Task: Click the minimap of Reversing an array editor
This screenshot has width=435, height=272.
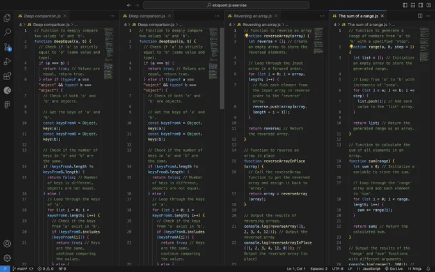Action: 319,40
